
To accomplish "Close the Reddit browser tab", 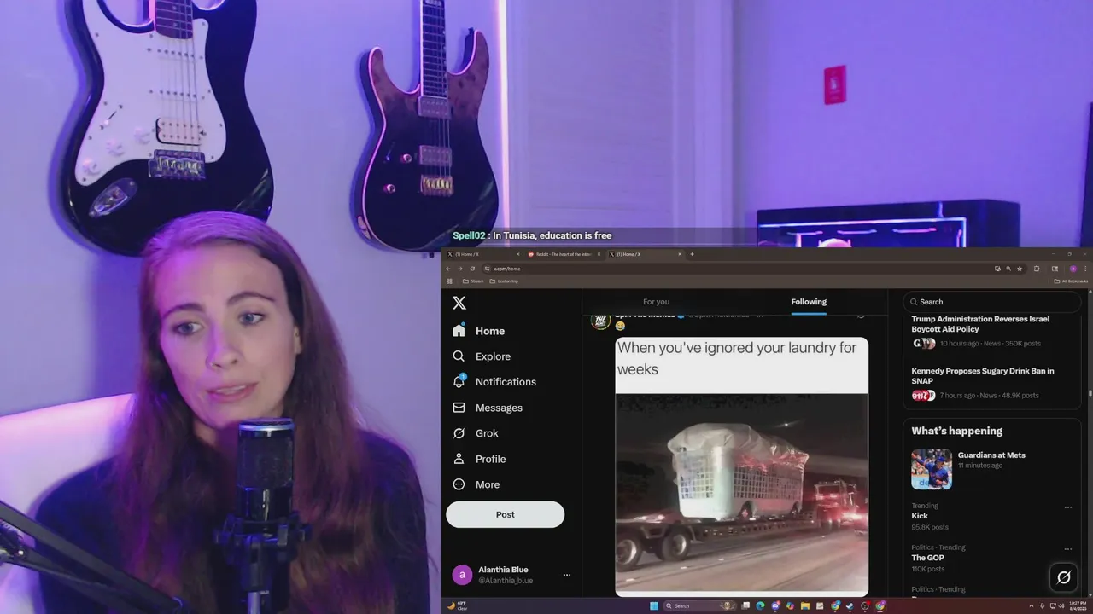I will click(599, 254).
